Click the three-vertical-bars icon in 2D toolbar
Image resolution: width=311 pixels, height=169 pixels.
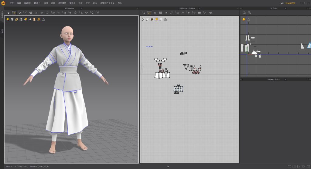[199, 13]
